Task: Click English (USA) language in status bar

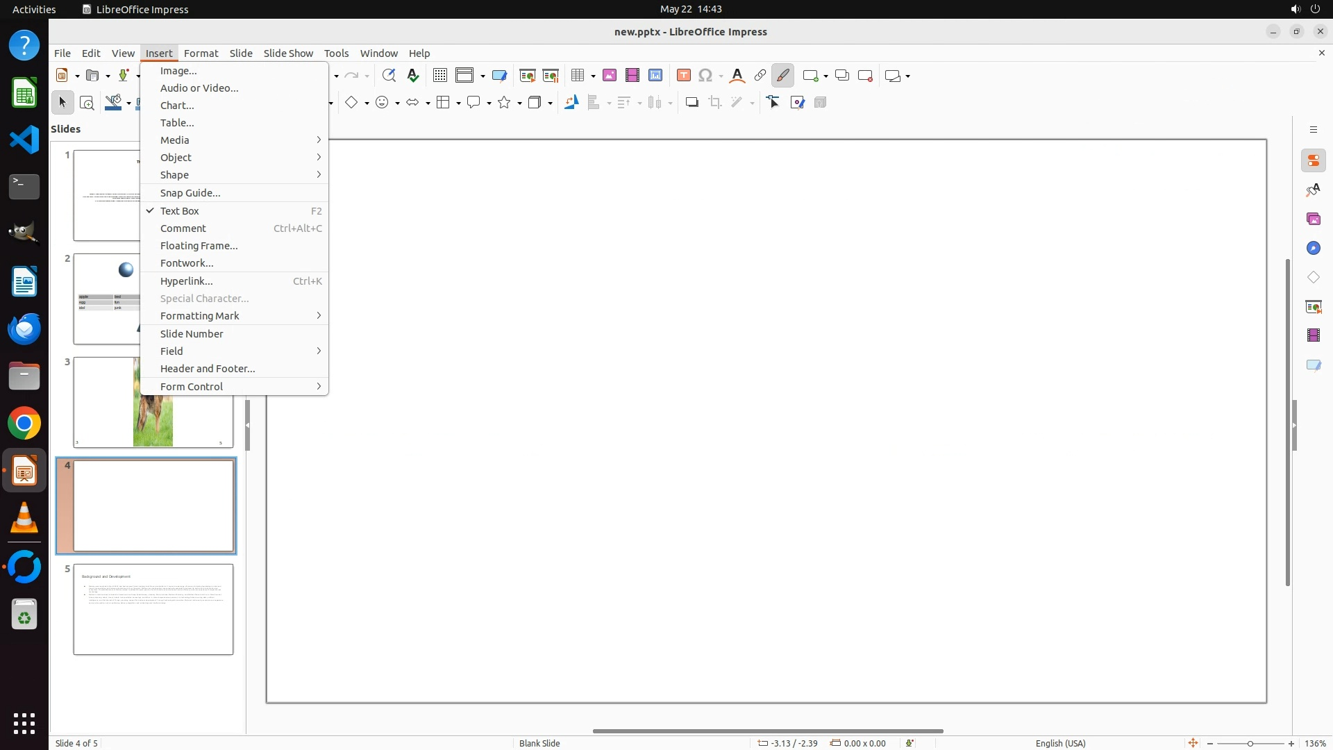Action: (x=1060, y=743)
